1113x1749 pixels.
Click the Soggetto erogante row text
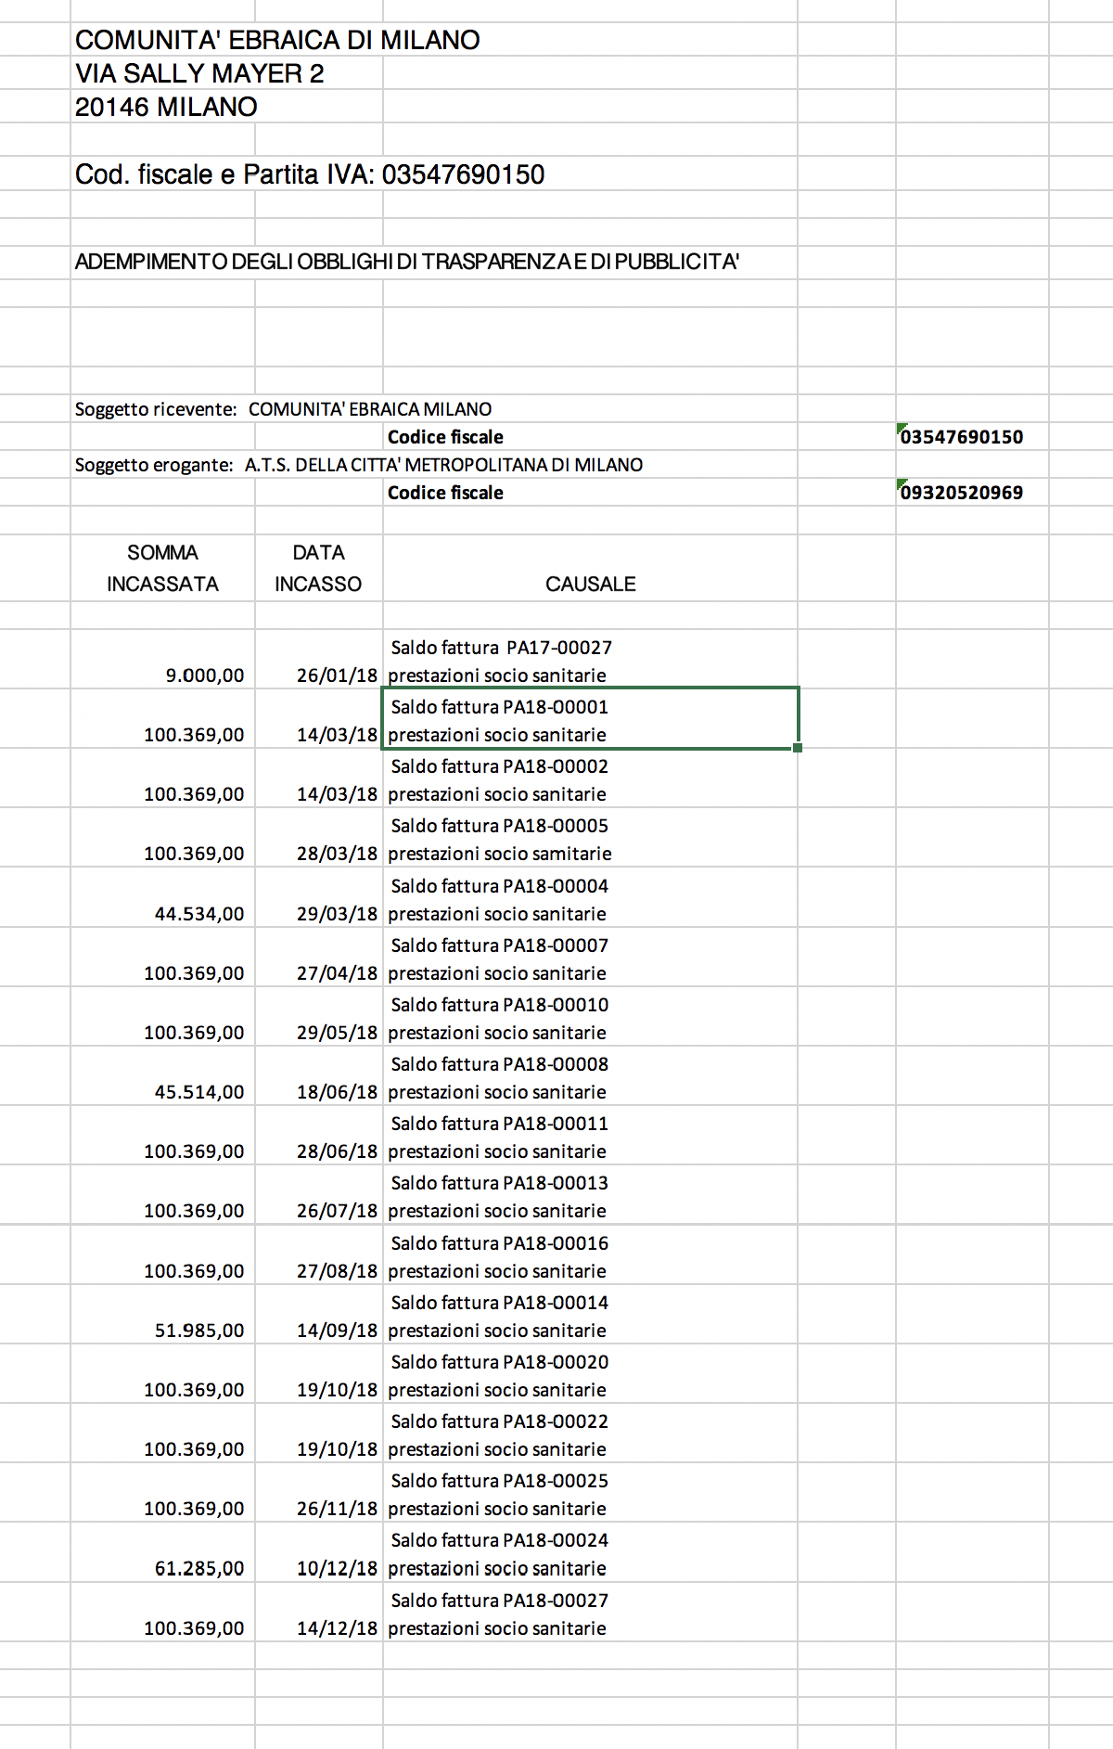click(x=359, y=465)
